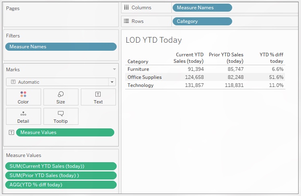Click the Category column header
This screenshot has width=301, height=196.
pos(138,62)
